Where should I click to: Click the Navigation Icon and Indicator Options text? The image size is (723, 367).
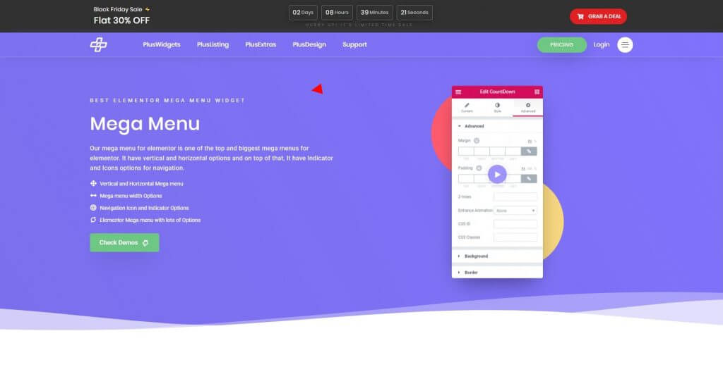(144, 208)
